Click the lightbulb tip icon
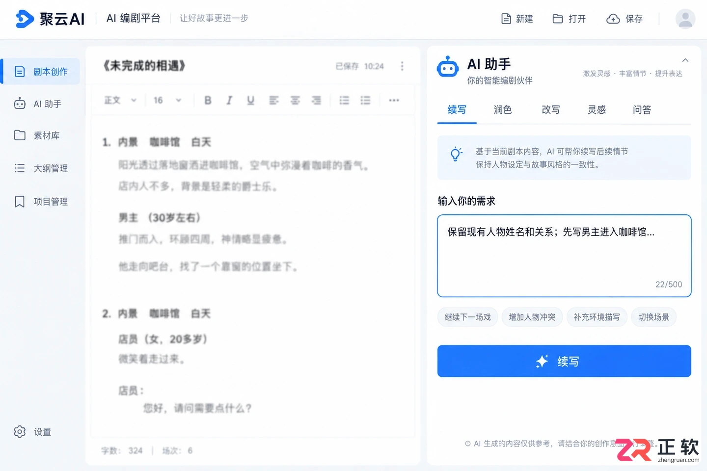 click(456, 155)
